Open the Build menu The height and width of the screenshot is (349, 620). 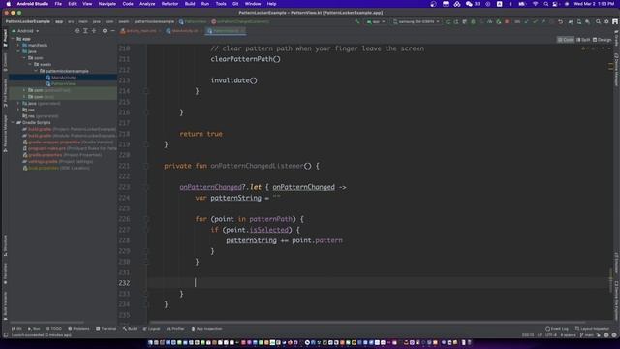pos(190,4)
